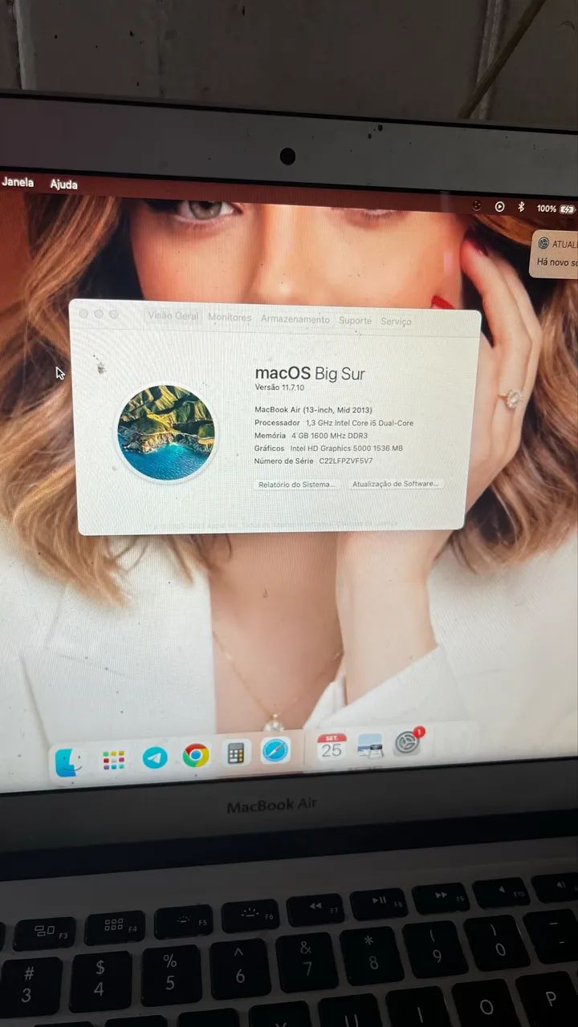Switch to the Monitores tab
The image size is (578, 1027).
(x=230, y=318)
